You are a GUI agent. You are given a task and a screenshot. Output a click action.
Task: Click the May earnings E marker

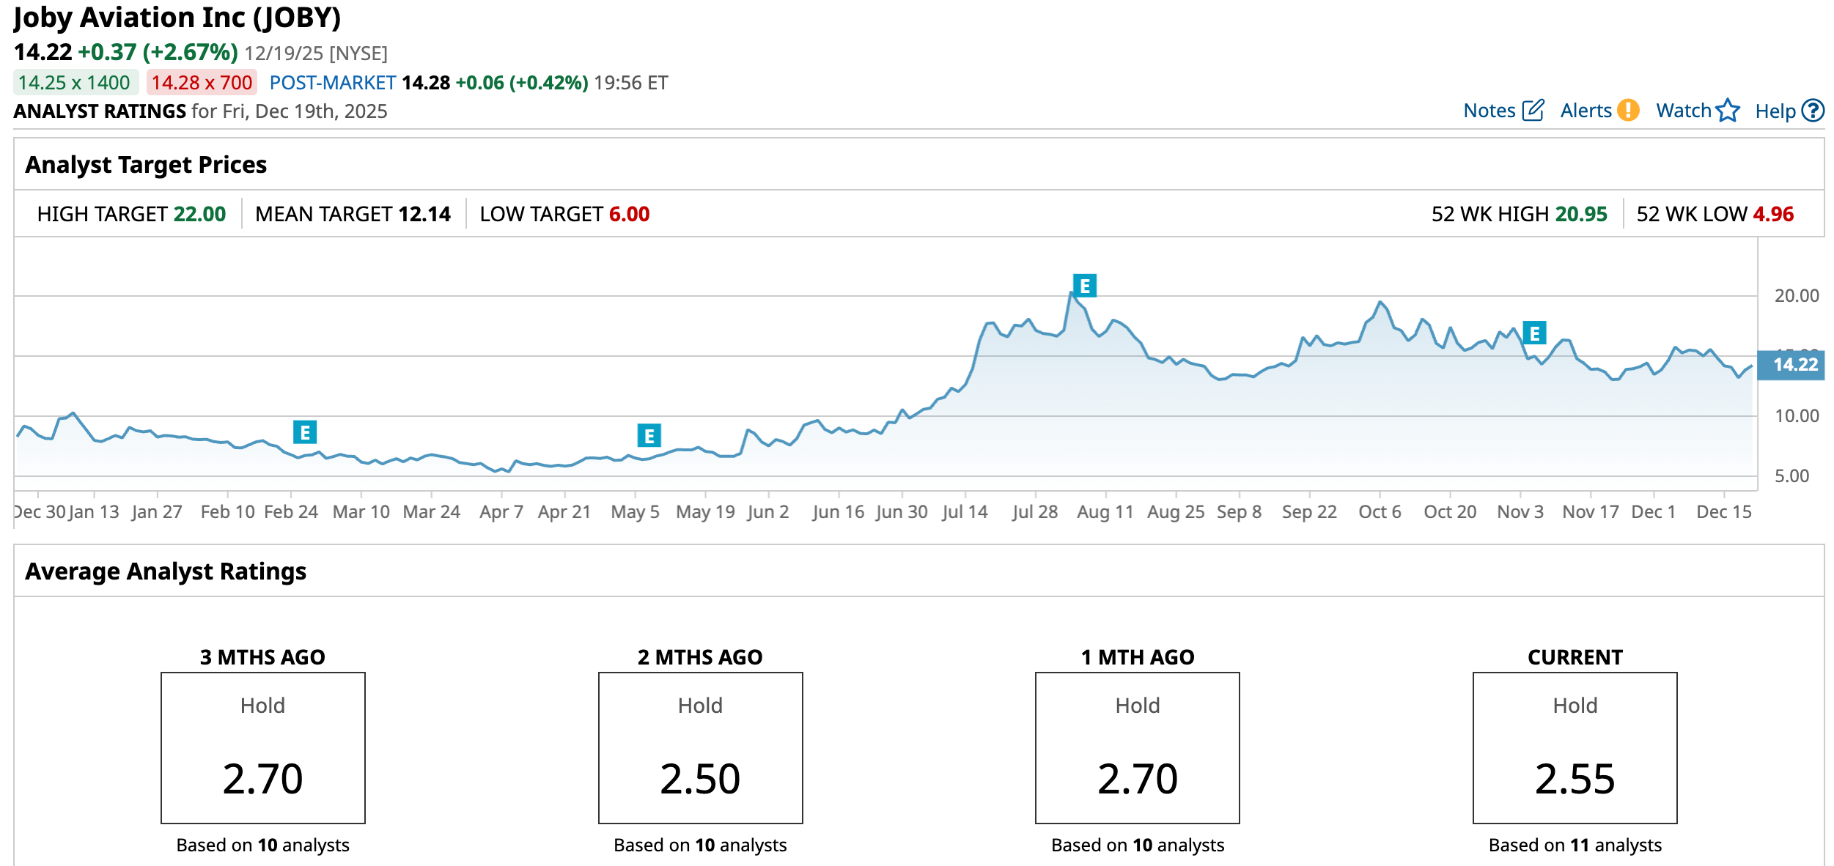(649, 436)
